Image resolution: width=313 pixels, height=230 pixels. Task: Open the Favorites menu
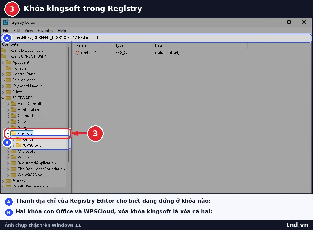click(45, 31)
